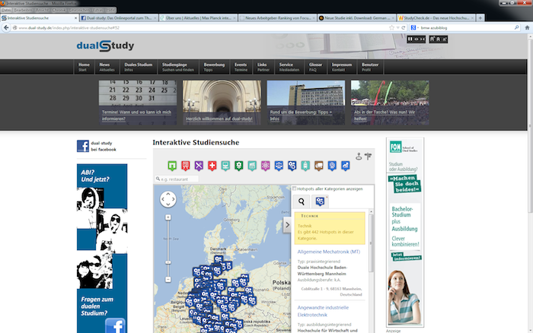
Task: Click the e.g. restaurant search field
Action: point(177,179)
